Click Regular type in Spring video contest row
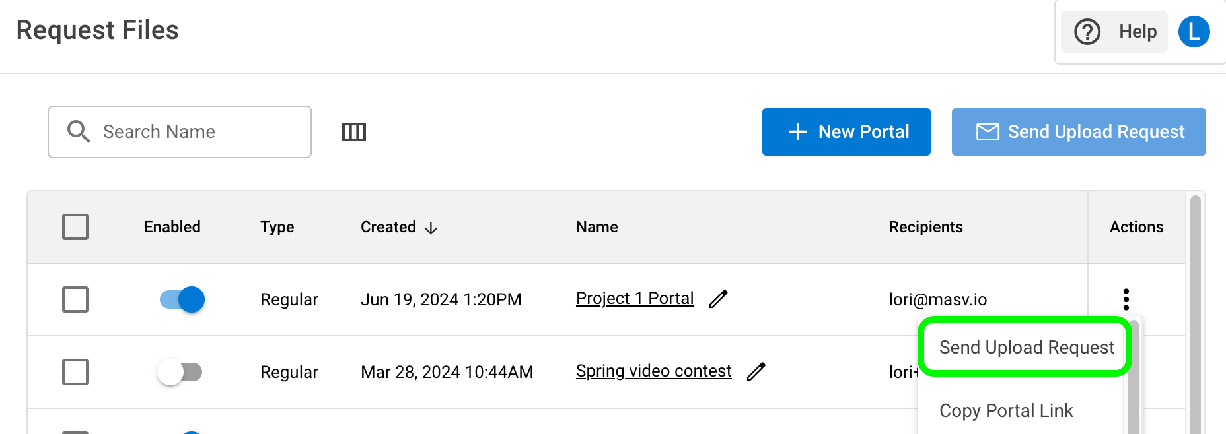Image resolution: width=1226 pixels, height=434 pixels. 289,372
